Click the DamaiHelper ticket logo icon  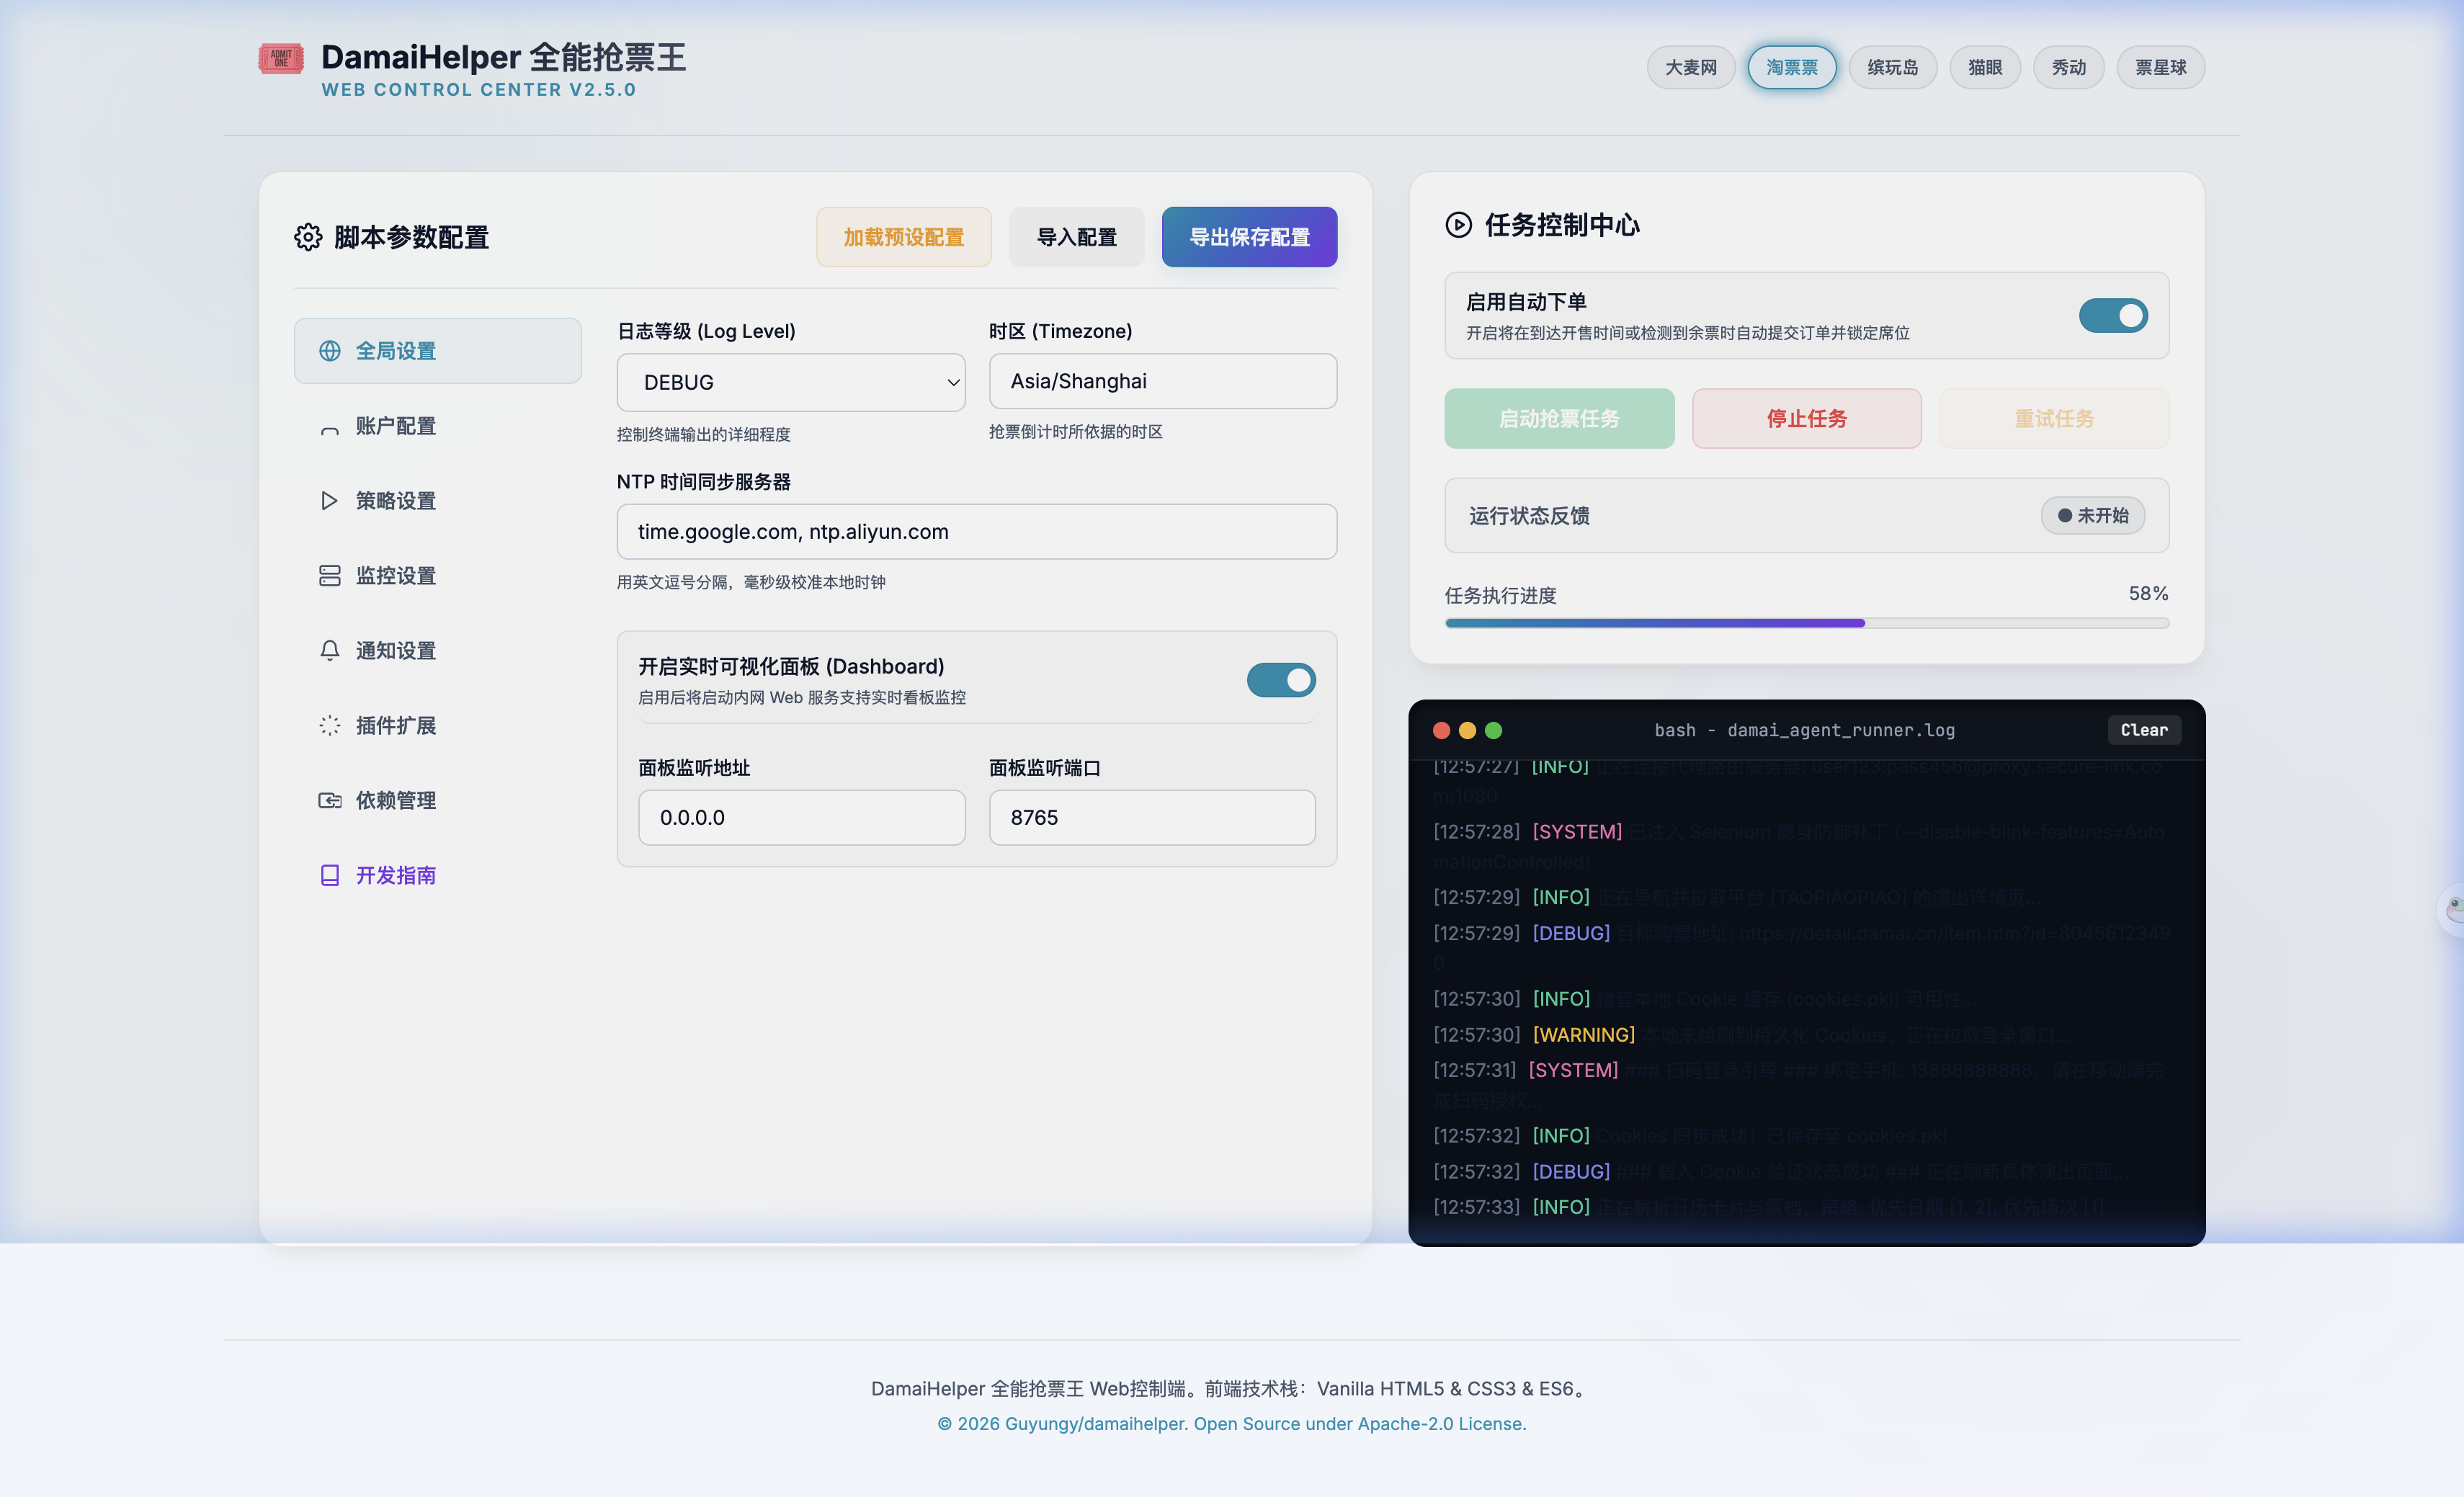pyautogui.click(x=280, y=58)
